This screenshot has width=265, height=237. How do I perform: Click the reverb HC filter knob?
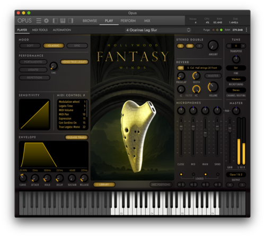pyautogui.click(x=196, y=89)
